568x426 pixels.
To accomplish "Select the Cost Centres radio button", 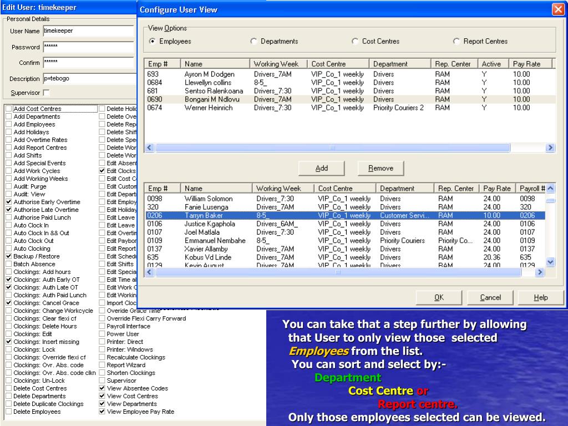I will pos(356,42).
